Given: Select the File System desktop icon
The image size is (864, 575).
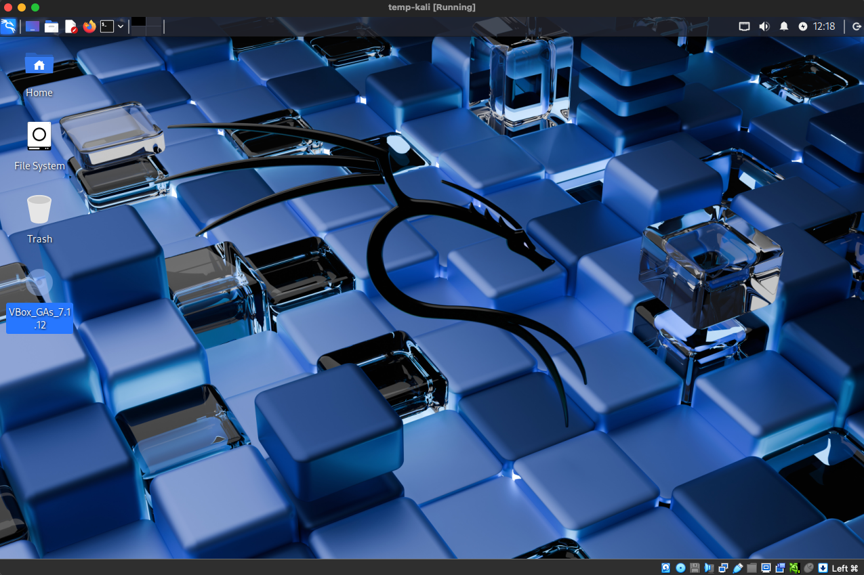Looking at the screenshot, I should (39, 146).
